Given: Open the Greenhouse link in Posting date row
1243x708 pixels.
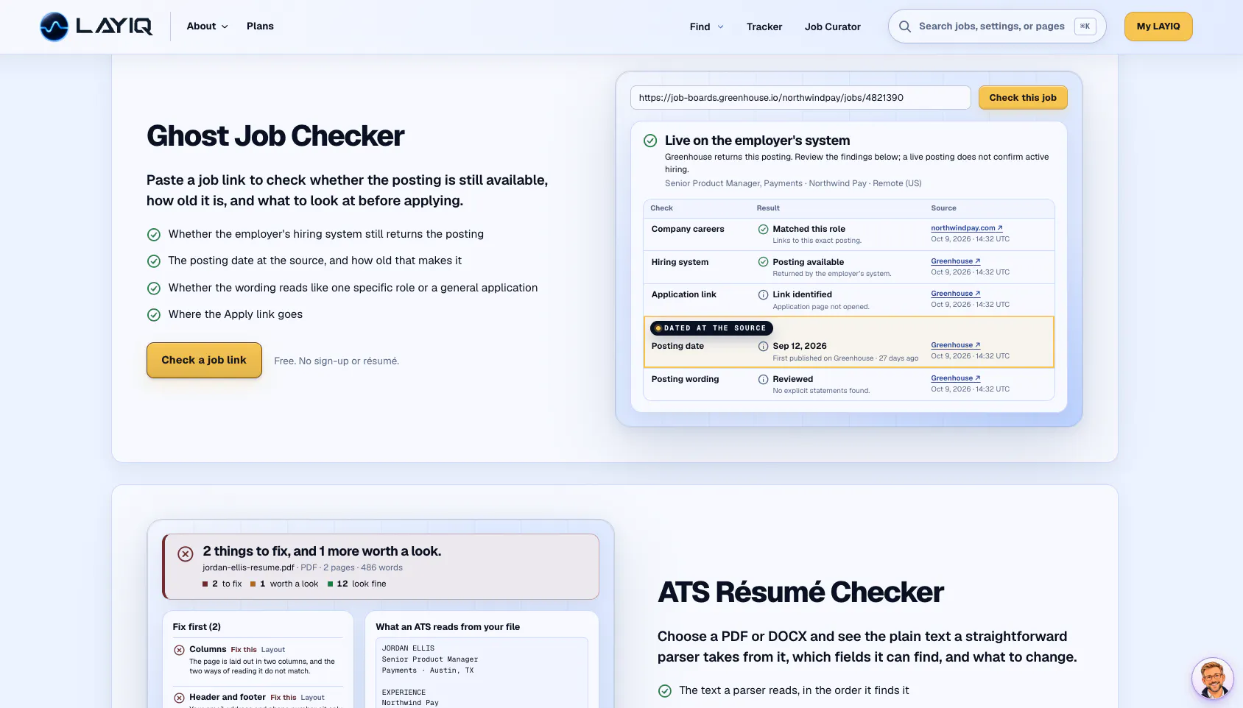Looking at the screenshot, I should pyautogui.click(x=955, y=345).
